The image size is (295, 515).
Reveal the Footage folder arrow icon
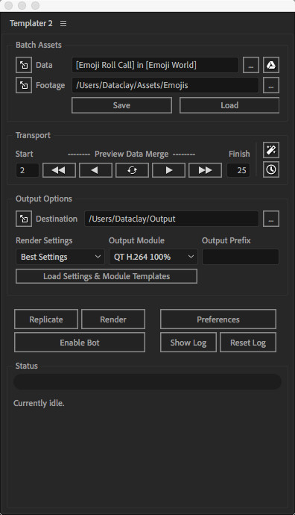point(24,85)
